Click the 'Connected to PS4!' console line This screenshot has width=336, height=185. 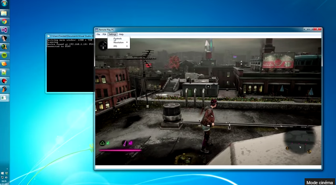click(x=58, y=46)
